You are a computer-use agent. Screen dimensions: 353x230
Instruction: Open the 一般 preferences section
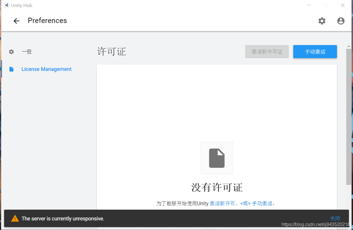(27, 52)
